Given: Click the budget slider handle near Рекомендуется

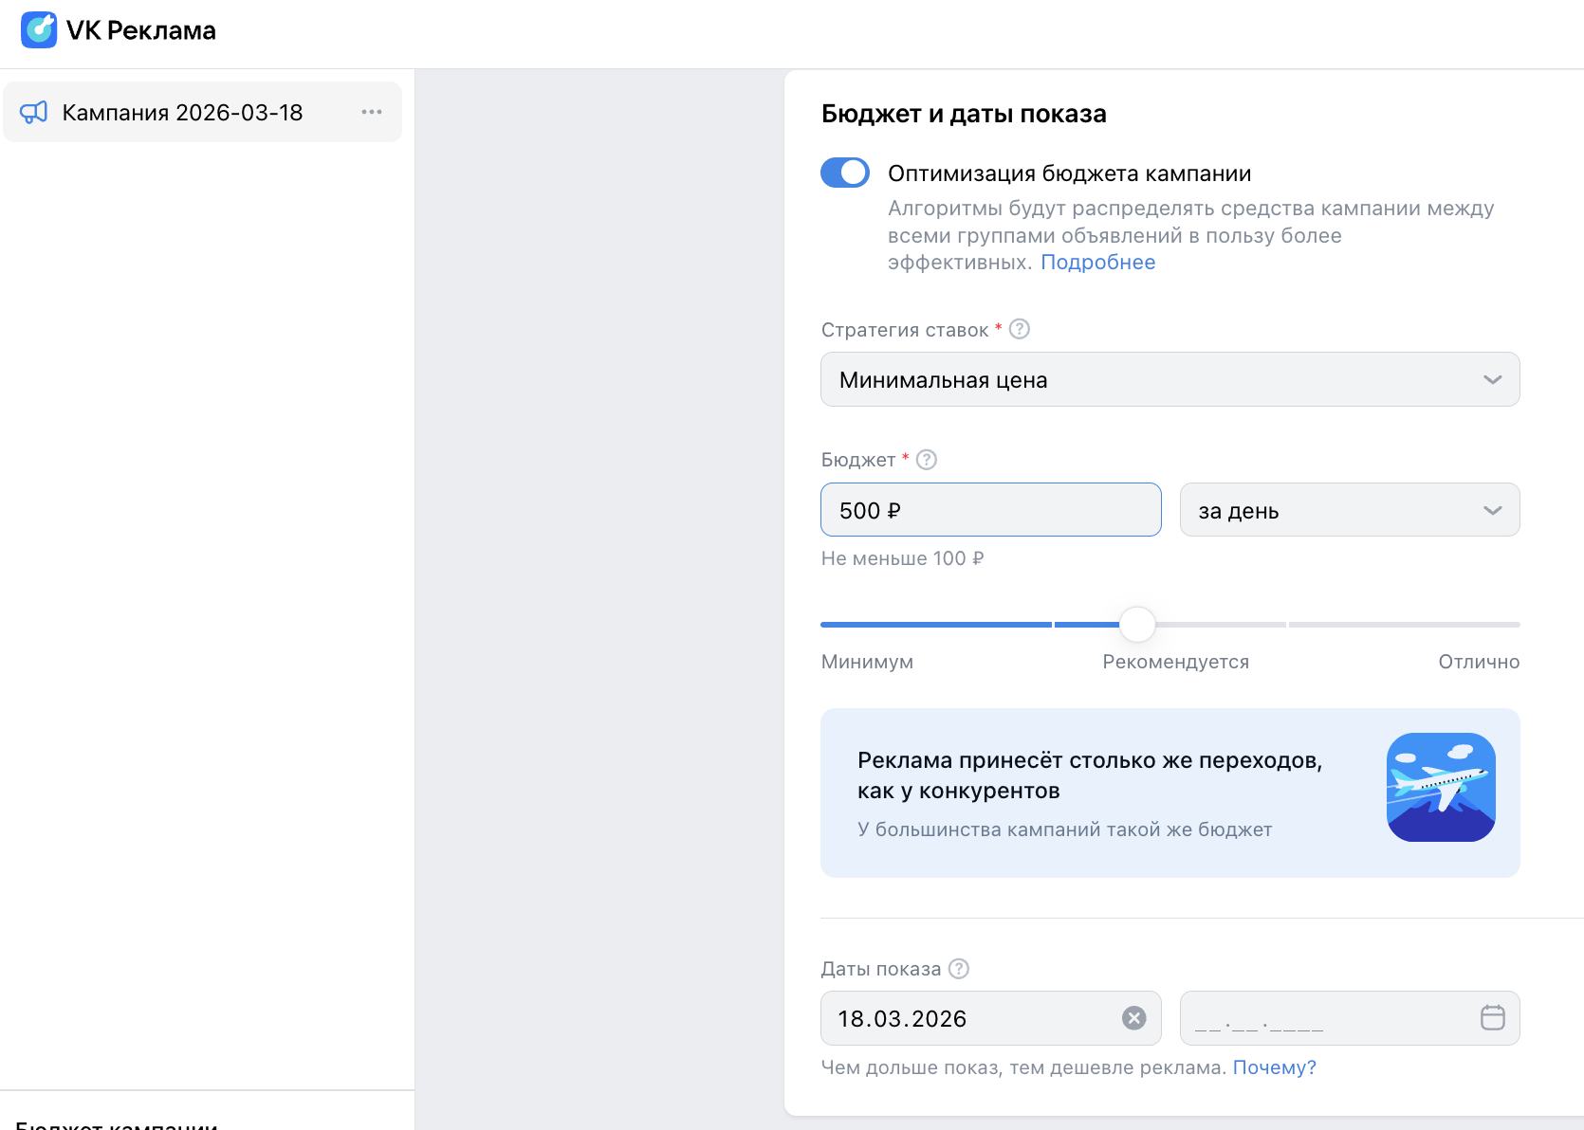Looking at the screenshot, I should click(1137, 625).
